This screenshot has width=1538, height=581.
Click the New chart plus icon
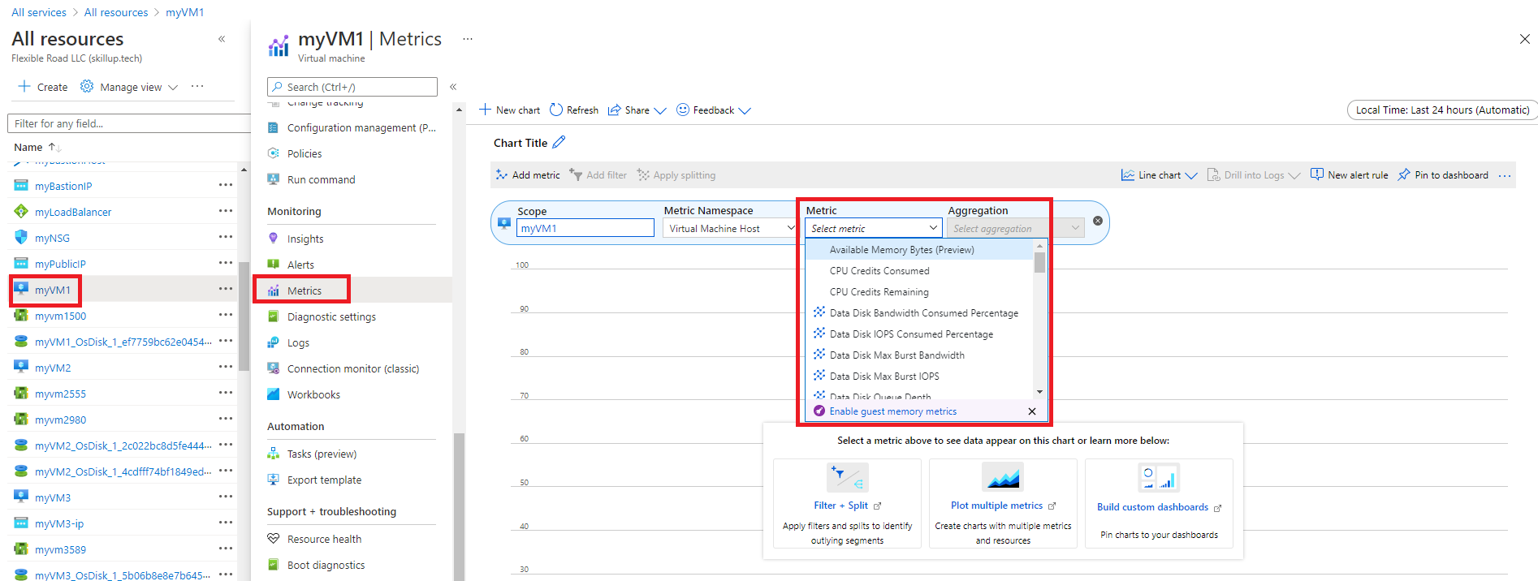tap(485, 110)
